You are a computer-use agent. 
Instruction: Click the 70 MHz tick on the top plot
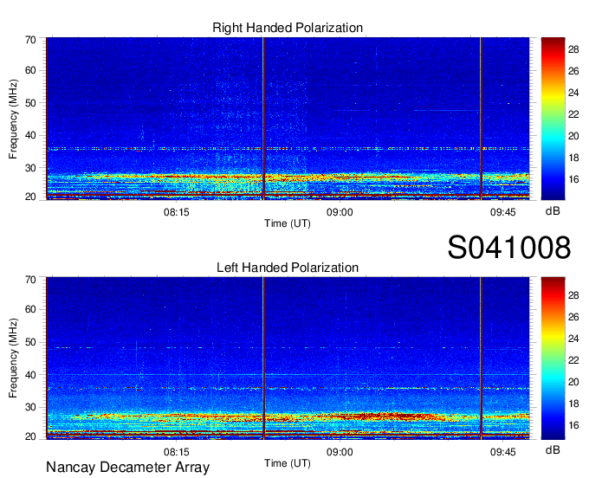pyautogui.click(x=30, y=40)
